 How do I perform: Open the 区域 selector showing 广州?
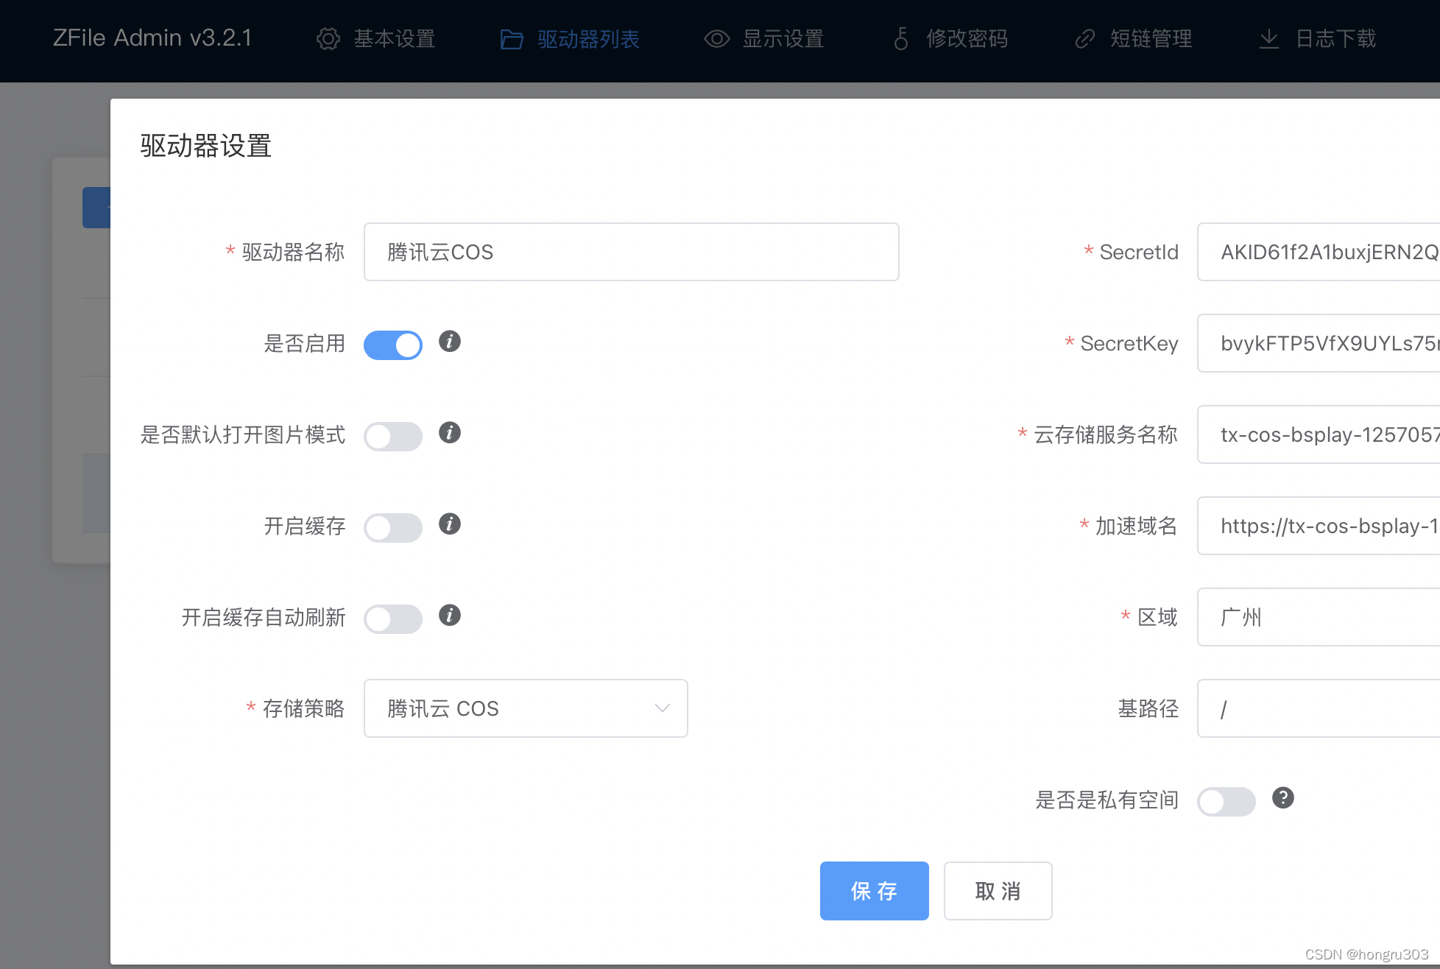[x=1318, y=617]
